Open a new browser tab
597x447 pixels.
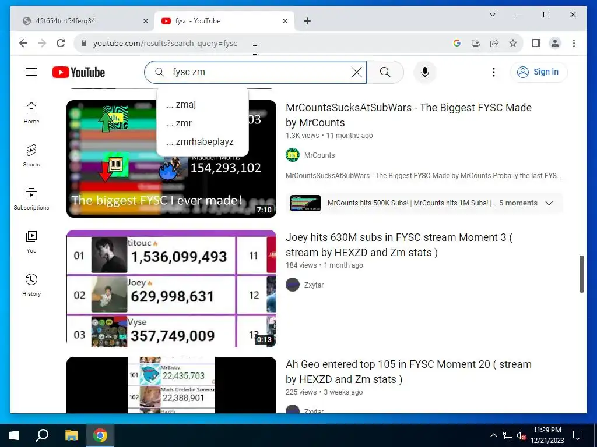(x=307, y=21)
